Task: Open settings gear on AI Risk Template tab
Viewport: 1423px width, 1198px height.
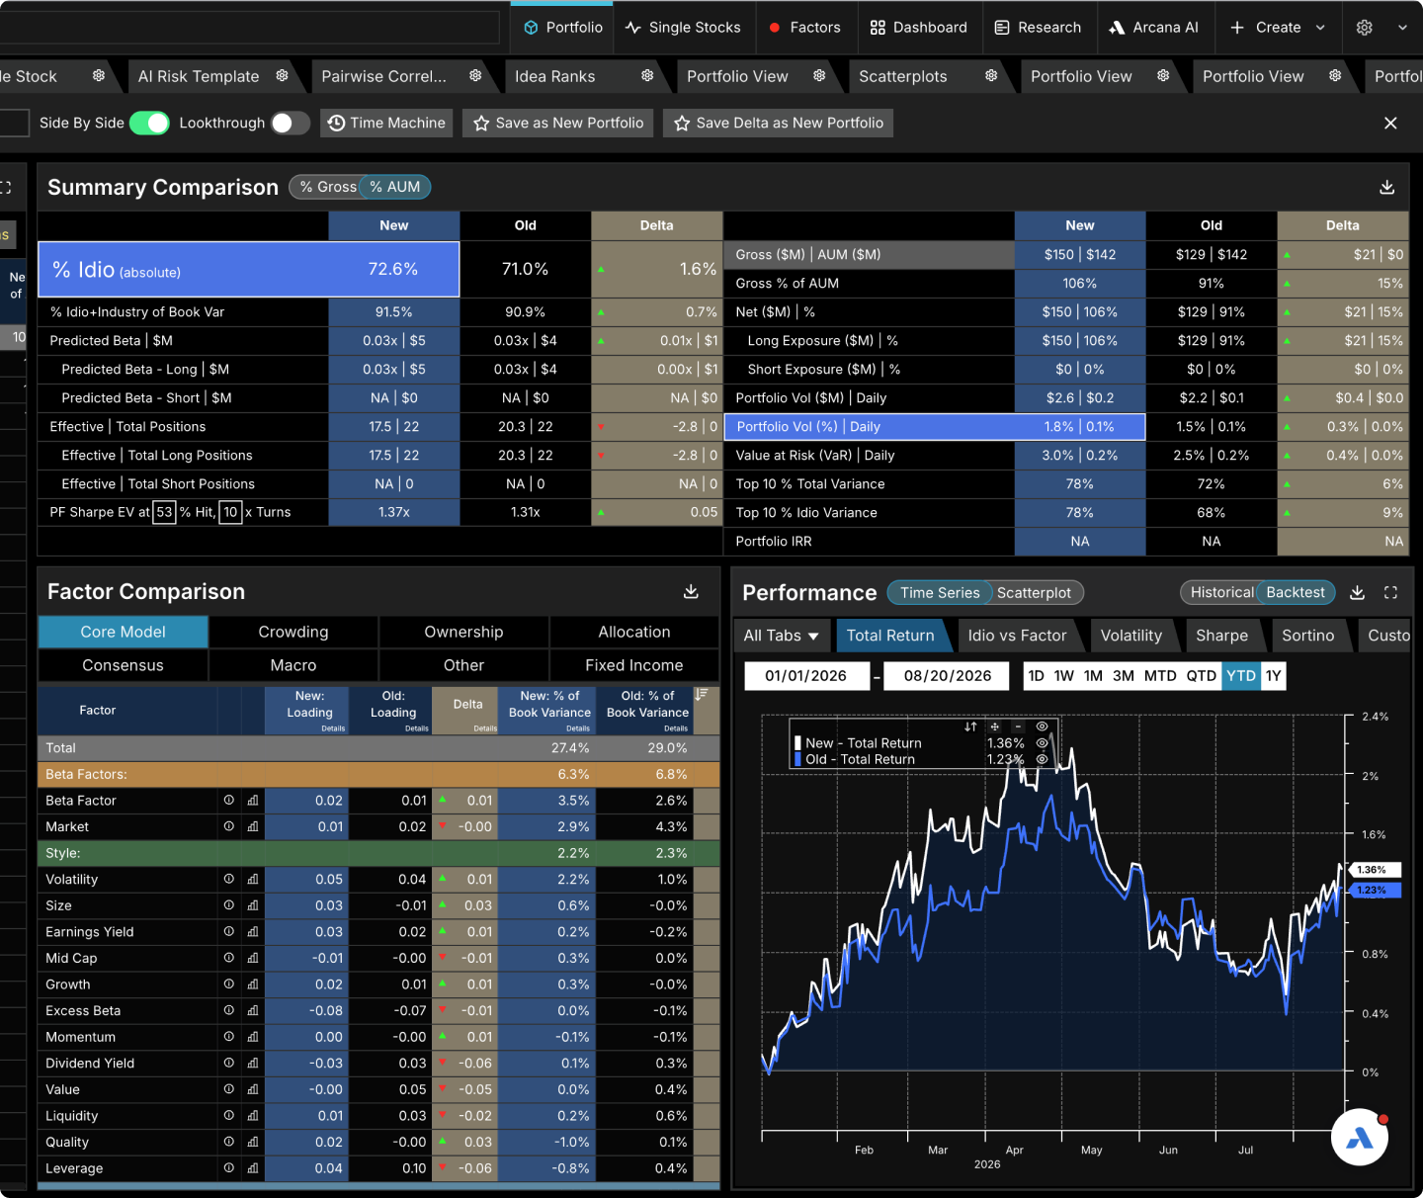Action: point(282,76)
